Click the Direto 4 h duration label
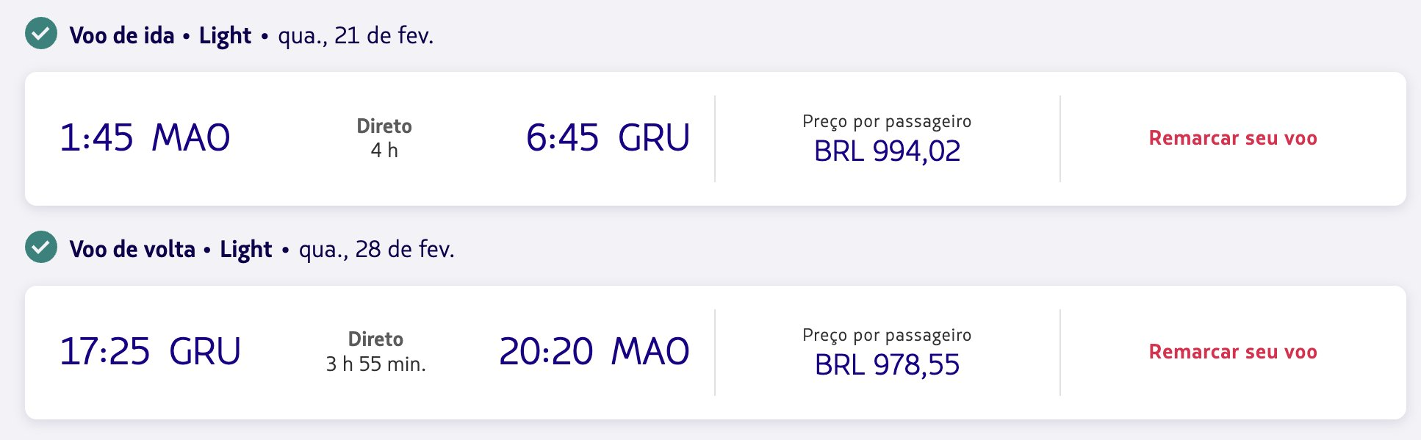Screen dimensions: 1421x440 (384, 138)
